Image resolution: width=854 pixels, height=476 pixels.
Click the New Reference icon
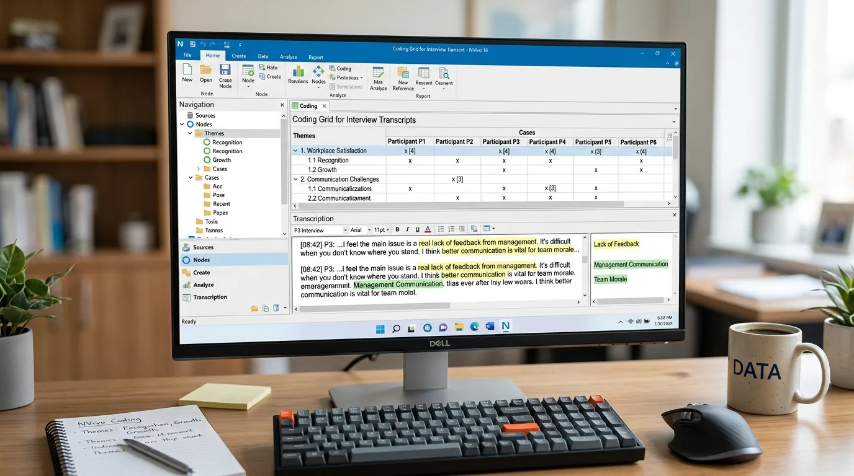[403, 72]
